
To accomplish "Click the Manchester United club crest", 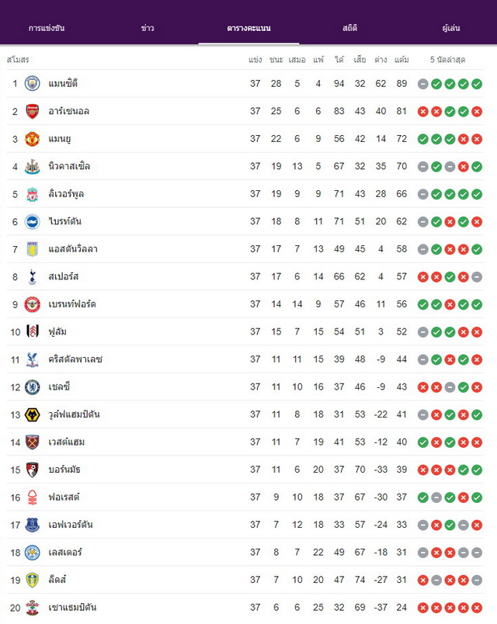I will pos(33,139).
